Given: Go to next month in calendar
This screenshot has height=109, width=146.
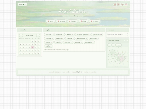Looking at the screenshot, I should coord(38,36).
